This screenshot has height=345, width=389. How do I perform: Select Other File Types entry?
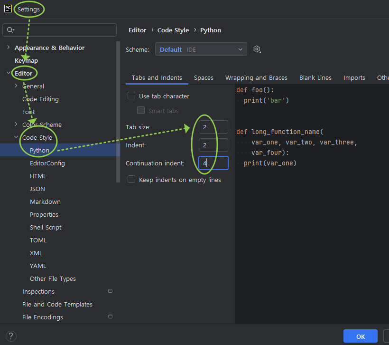coord(53,278)
